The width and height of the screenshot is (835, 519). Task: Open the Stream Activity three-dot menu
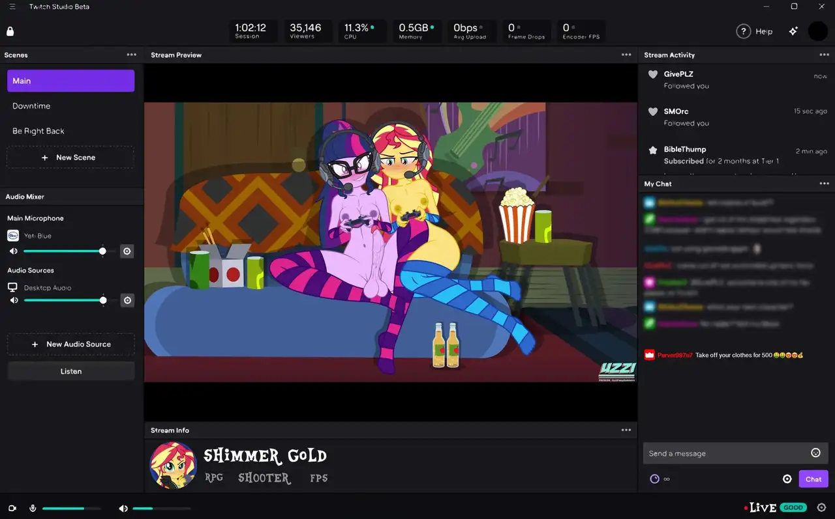point(824,55)
